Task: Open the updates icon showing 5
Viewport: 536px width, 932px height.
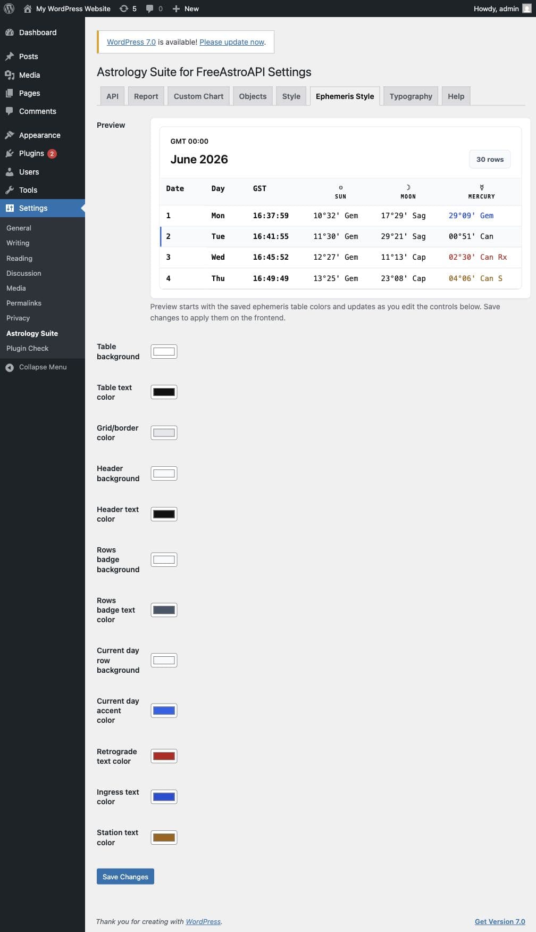Action: click(x=124, y=9)
